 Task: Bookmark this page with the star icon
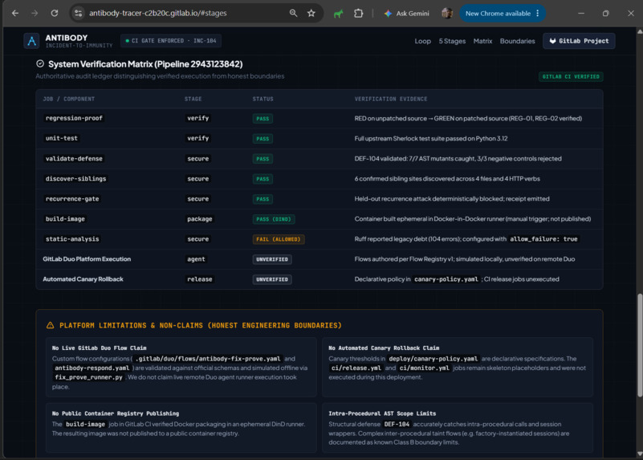(x=311, y=13)
